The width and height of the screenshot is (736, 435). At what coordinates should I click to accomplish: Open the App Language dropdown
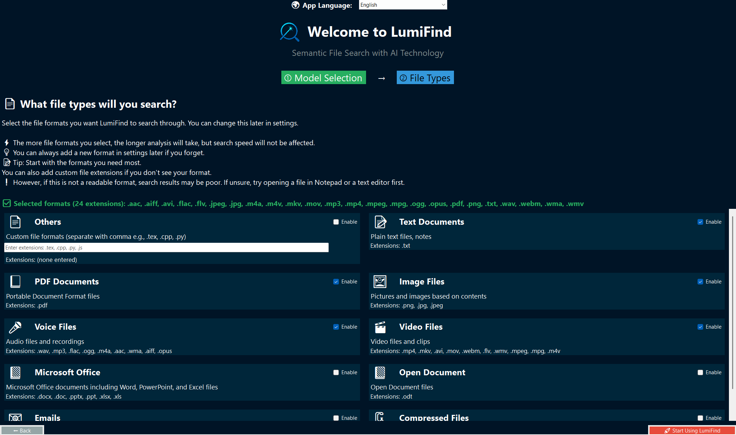[x=402, y=5]
